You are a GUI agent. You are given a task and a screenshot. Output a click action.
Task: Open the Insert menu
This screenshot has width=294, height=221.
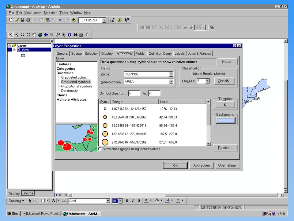click(37, 13)
